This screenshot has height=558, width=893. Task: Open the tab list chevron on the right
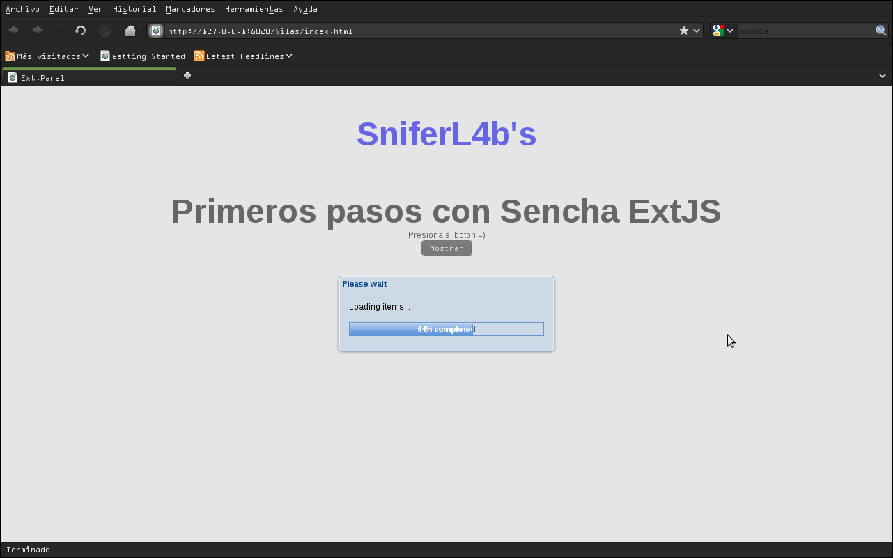pos(882,75)
